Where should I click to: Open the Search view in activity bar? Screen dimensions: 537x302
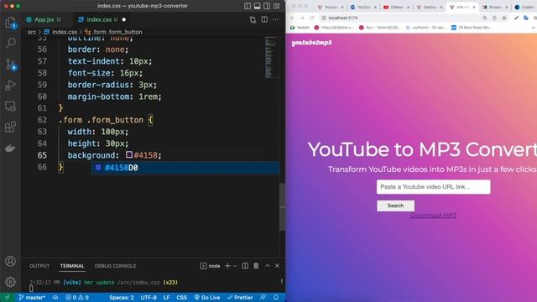pos(11,43)
